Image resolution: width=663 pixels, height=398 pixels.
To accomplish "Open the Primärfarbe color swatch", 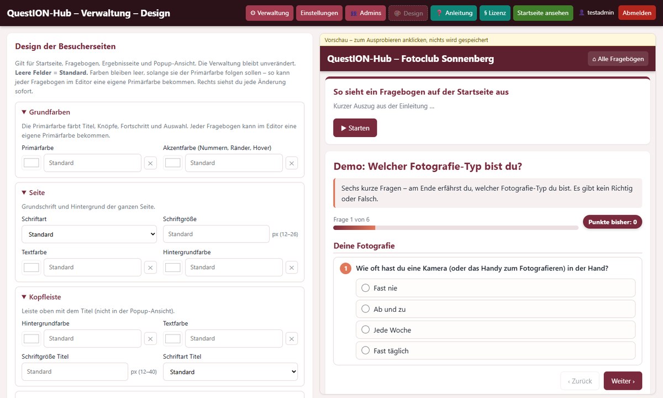I will click(x=31, y=163).
